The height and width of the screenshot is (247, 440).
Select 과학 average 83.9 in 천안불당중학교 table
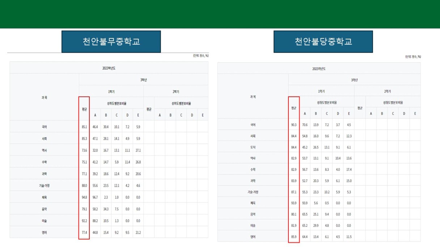pos(294,181)
